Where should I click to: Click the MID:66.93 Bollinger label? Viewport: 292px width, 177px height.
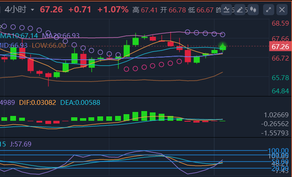[x=14, y=45]
